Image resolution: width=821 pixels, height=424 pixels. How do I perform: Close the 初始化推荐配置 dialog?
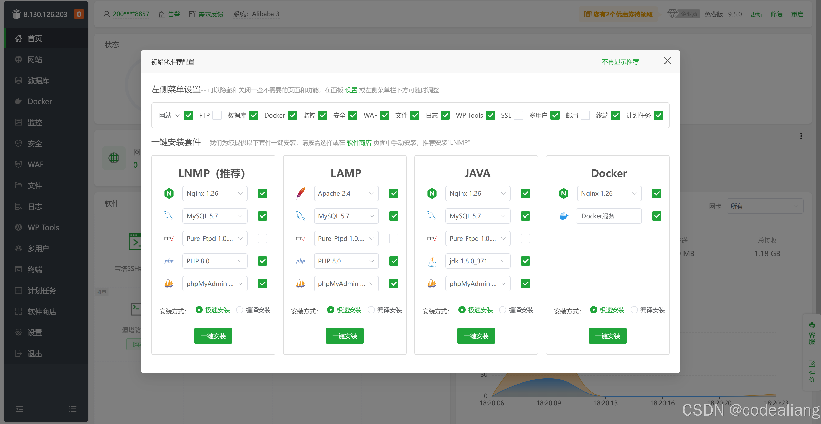667,61
